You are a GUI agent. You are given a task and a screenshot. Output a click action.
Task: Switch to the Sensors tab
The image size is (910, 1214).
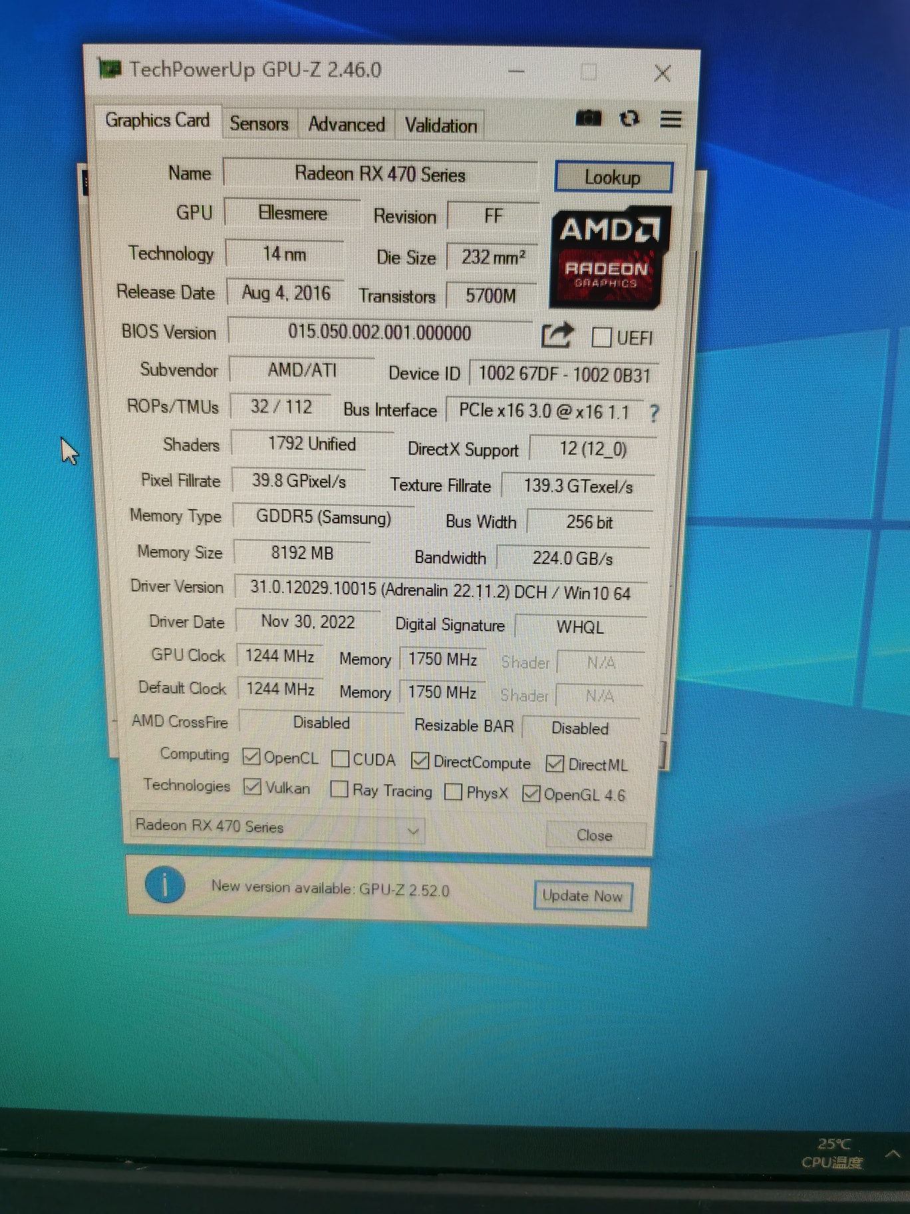[x=259, y=124]
